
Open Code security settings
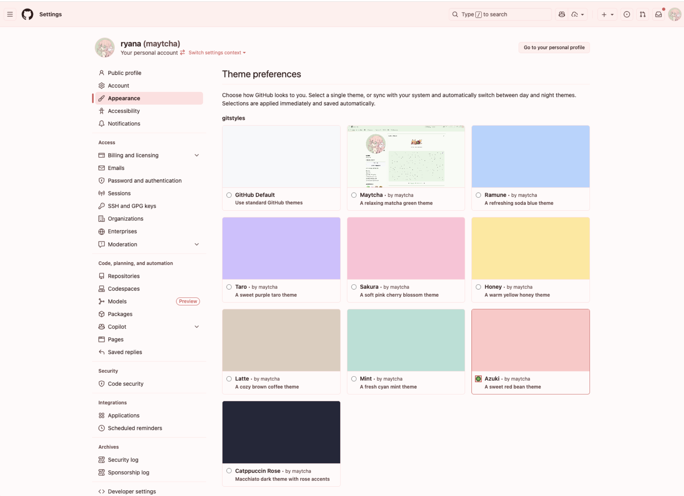tap(126, 384)
